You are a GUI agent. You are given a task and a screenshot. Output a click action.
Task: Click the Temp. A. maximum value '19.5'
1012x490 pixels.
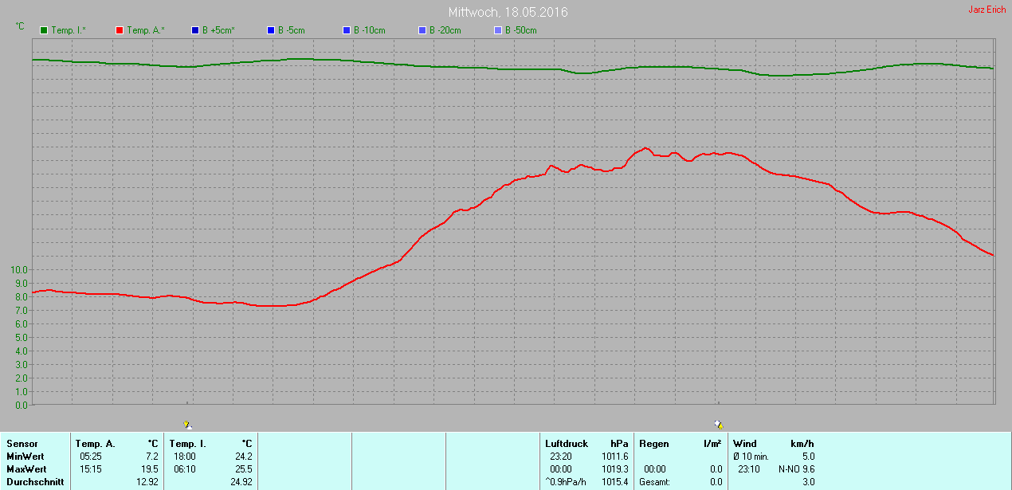tap(150, 469)
